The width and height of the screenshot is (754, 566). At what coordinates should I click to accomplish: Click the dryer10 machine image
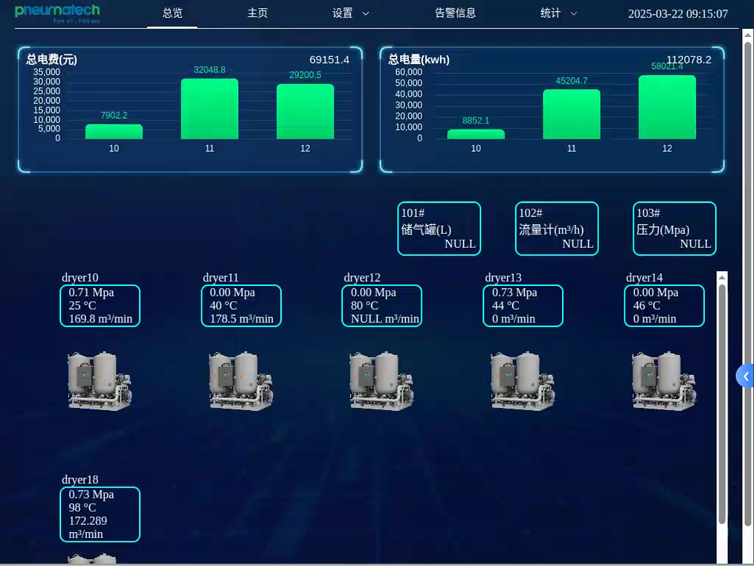(x=100, y=381)
